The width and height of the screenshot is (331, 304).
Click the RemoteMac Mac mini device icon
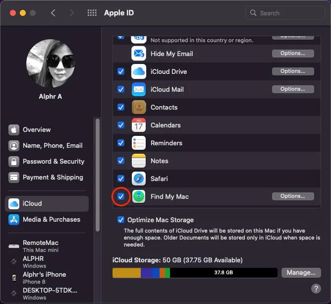coord(14,246)
